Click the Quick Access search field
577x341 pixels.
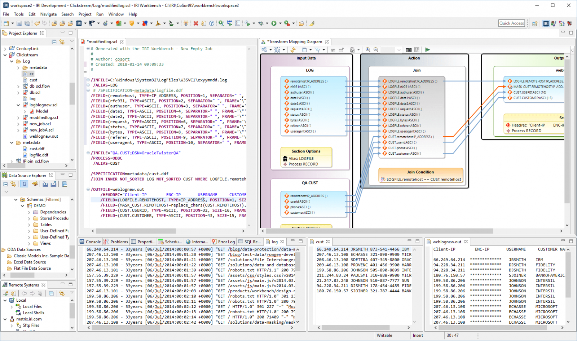pos(512,23)
